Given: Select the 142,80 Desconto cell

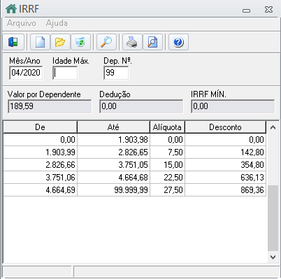Looking at the screenshot, I should (225, 152).
